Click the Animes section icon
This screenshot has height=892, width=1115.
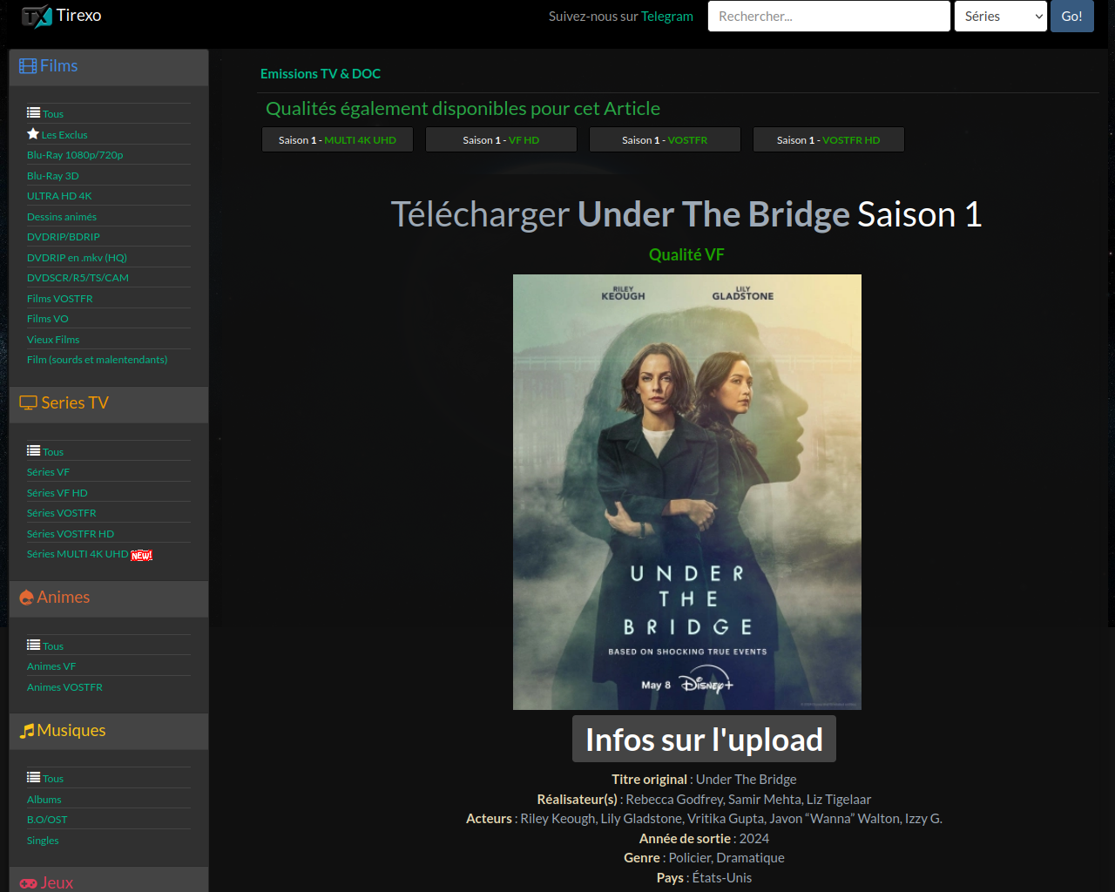click(27, 598)
